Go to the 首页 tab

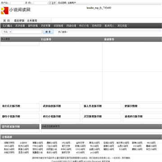(7, 21)
